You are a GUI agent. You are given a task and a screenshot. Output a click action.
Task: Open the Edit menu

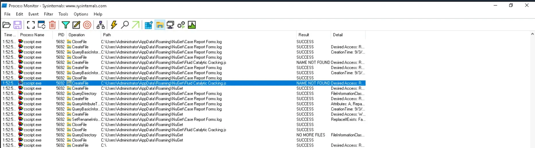pyautogui.click(x=20, y=14)
